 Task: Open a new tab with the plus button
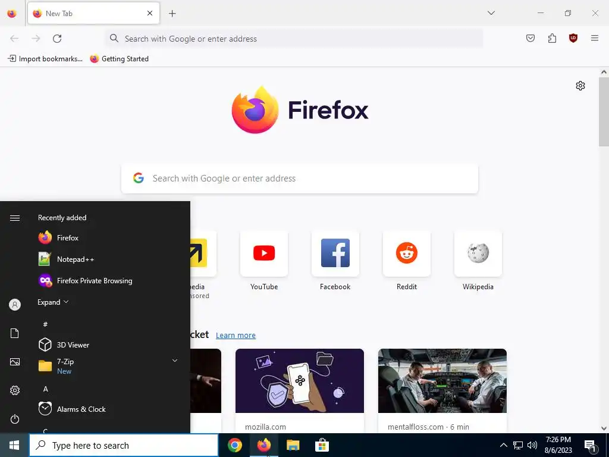pyautogui.click(x=172, y=14)
